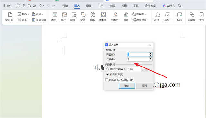Select the 固定列宽 radio button
The width and height of the screenshot is (206, 118).
[108, 69]
